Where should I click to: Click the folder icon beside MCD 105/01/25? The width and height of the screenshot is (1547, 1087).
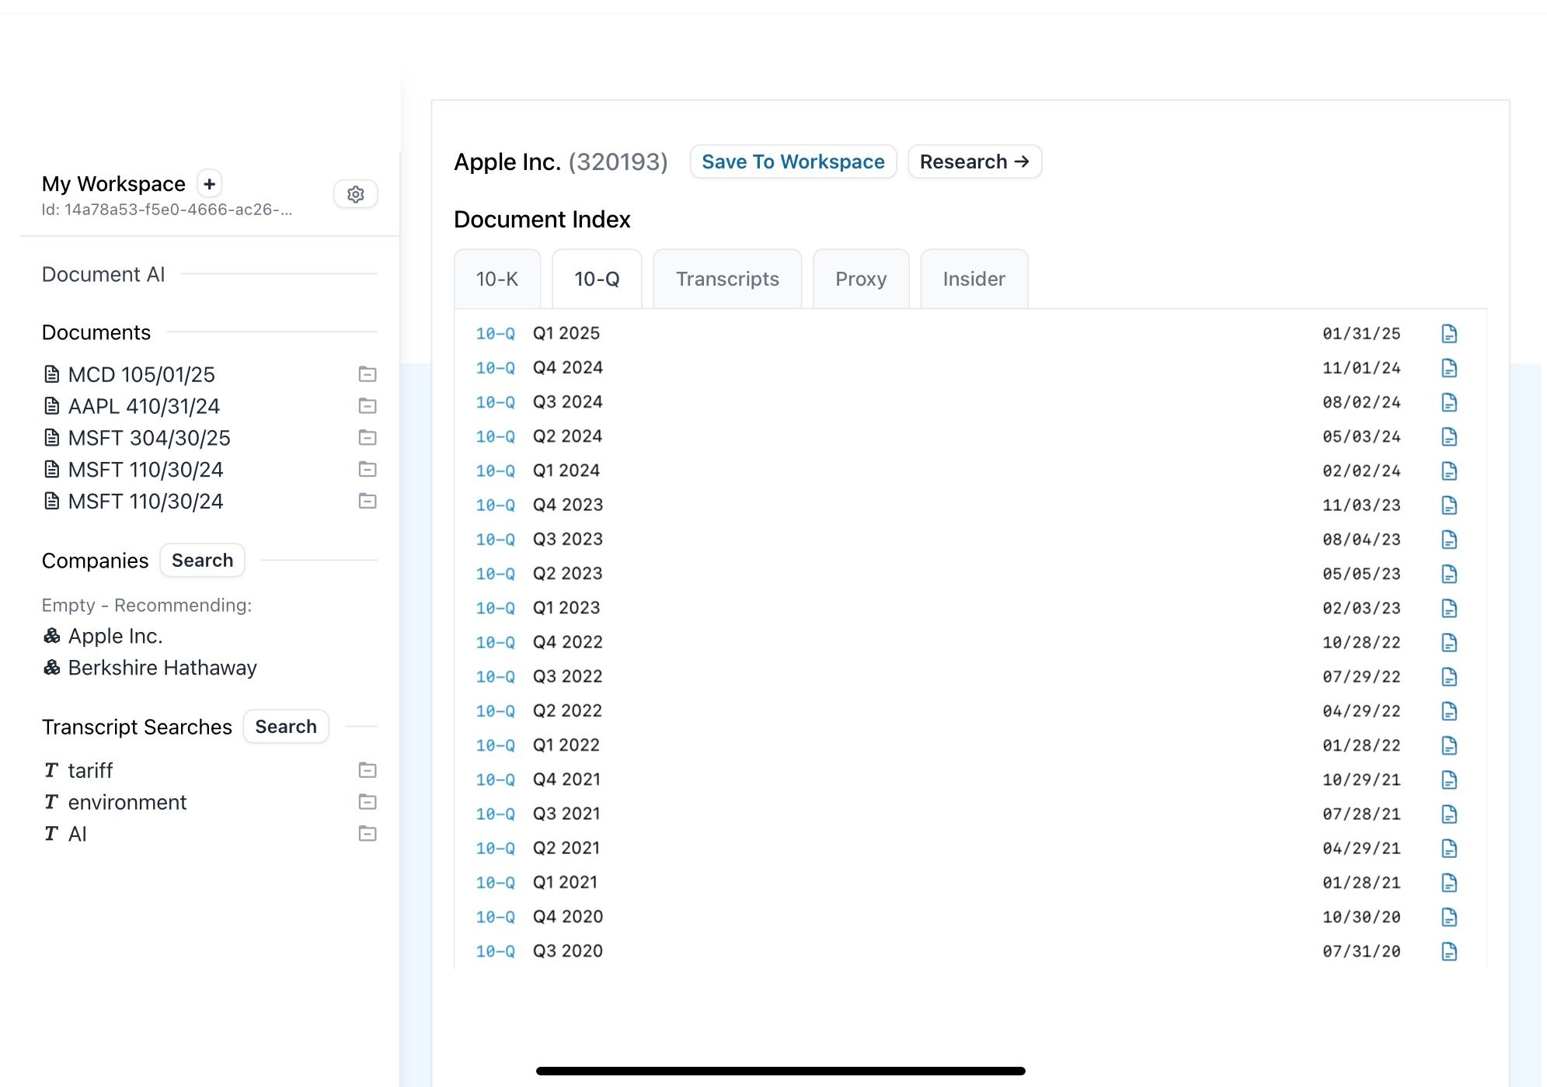click(x=368, y=374)
